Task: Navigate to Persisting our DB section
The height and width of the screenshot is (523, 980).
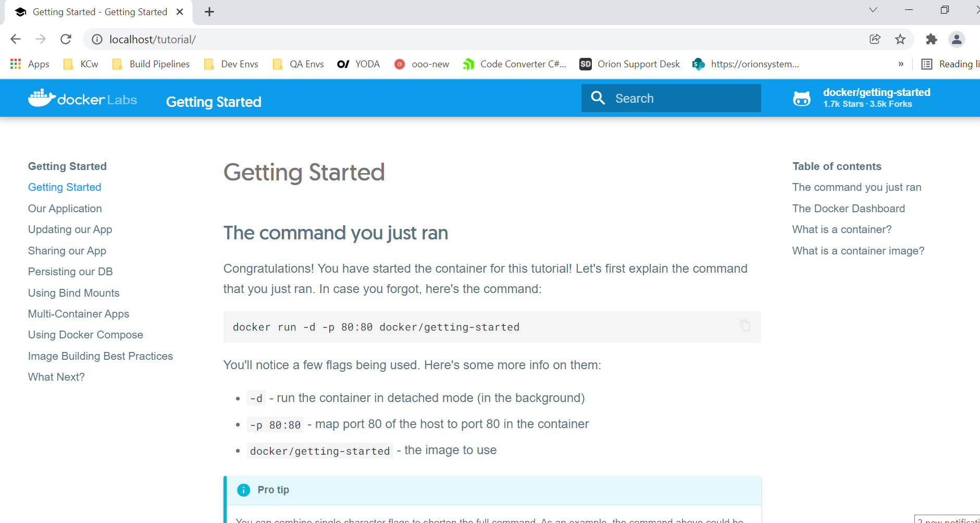Action: (x=70, y=272)
